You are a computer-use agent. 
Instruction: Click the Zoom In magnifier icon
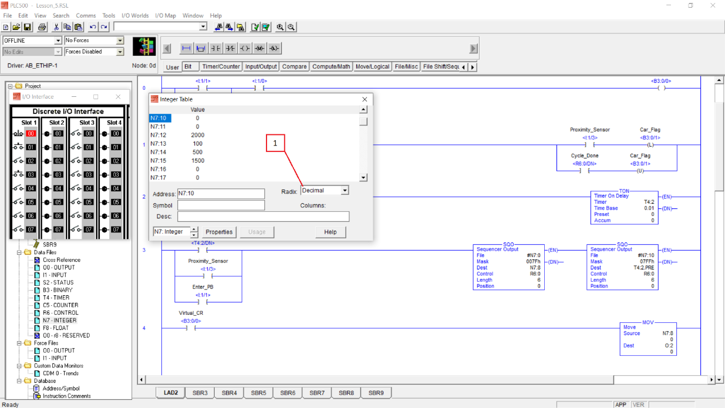coord(280,27)
